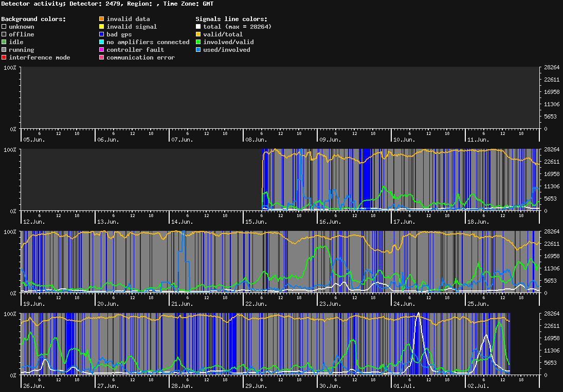Screen dimensions: 563x392
Task: Click the unknown background legend box
Action: [x=4, y=27]
